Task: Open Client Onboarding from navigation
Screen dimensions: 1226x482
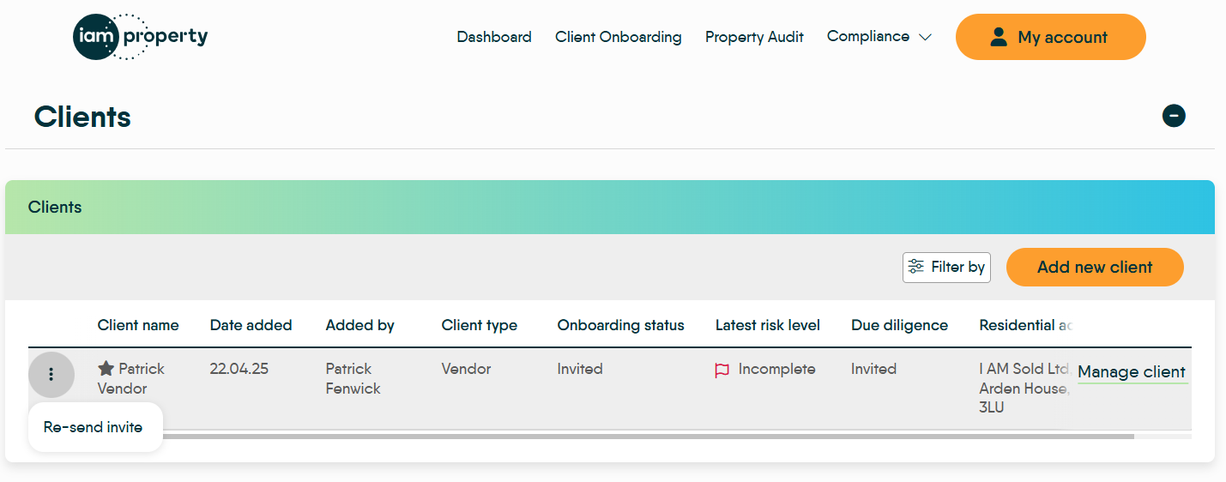Action: point(618,37)
